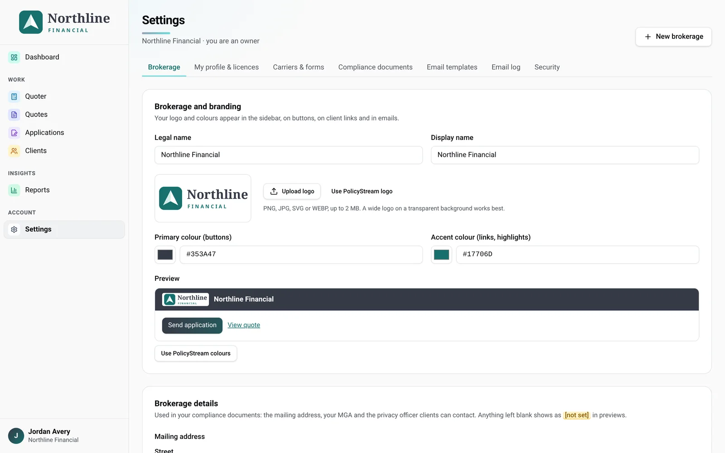Click the uploaded Northline logo thumbnail

[x=203, y=198]
